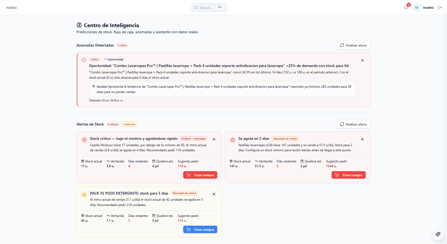Click the 1 crítica badge

click(122, 45)
